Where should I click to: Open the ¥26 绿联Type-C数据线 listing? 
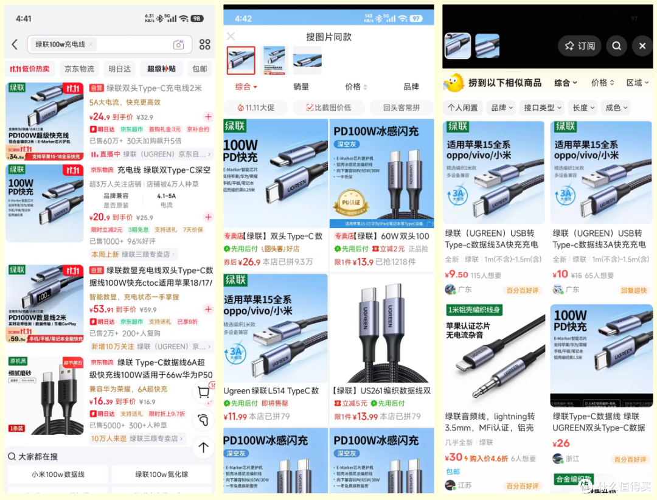[x=601, y=385]
